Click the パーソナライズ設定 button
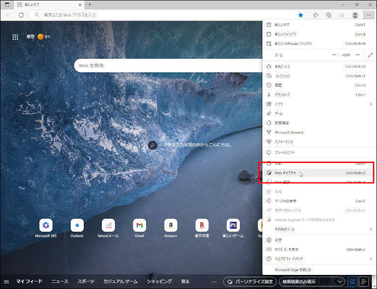Viewport: 377px width, 289px height. pos(250,281)
